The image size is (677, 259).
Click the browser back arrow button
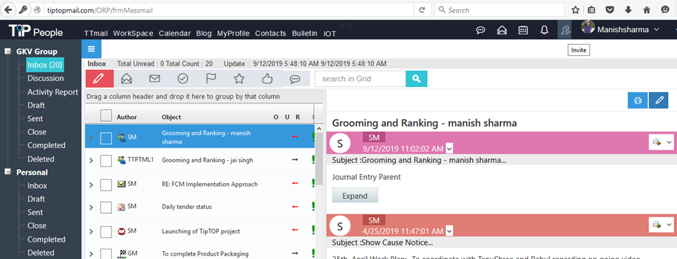click(x=8, y=10)
